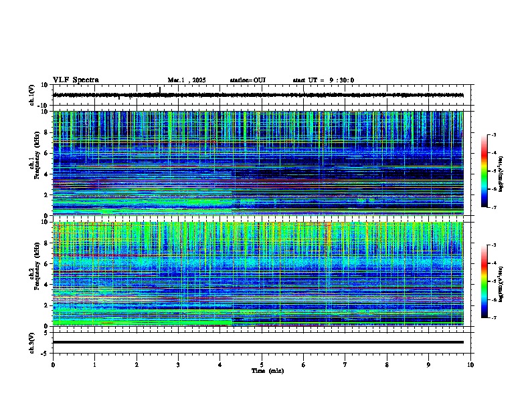530x409 pixels.
Task: Select the "Mar.1 , 2025" date text
Action: 187,80
